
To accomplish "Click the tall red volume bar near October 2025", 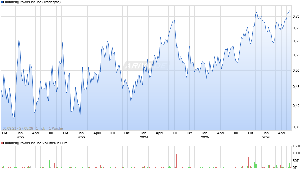I will click(x=249, y=162).
